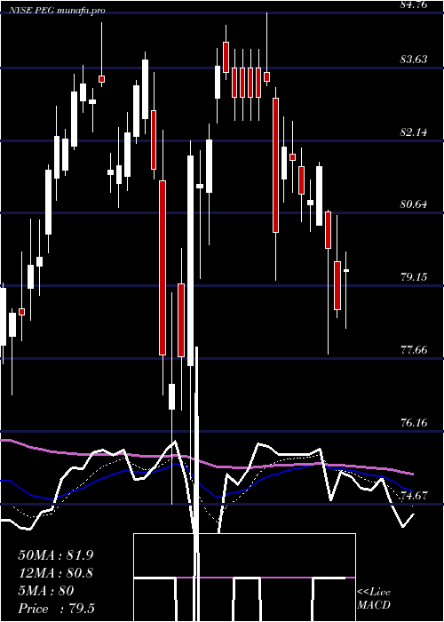This screenshot has height=622, width=444.
Task: Click the 83.63 price axis label
Action: coord(414,60)
